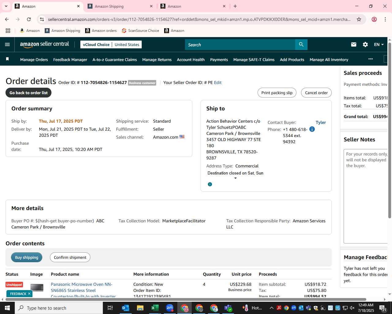Viewport: 392px width, 314px height.
Task: Open Account Health
Action: (x=191, y=59)
